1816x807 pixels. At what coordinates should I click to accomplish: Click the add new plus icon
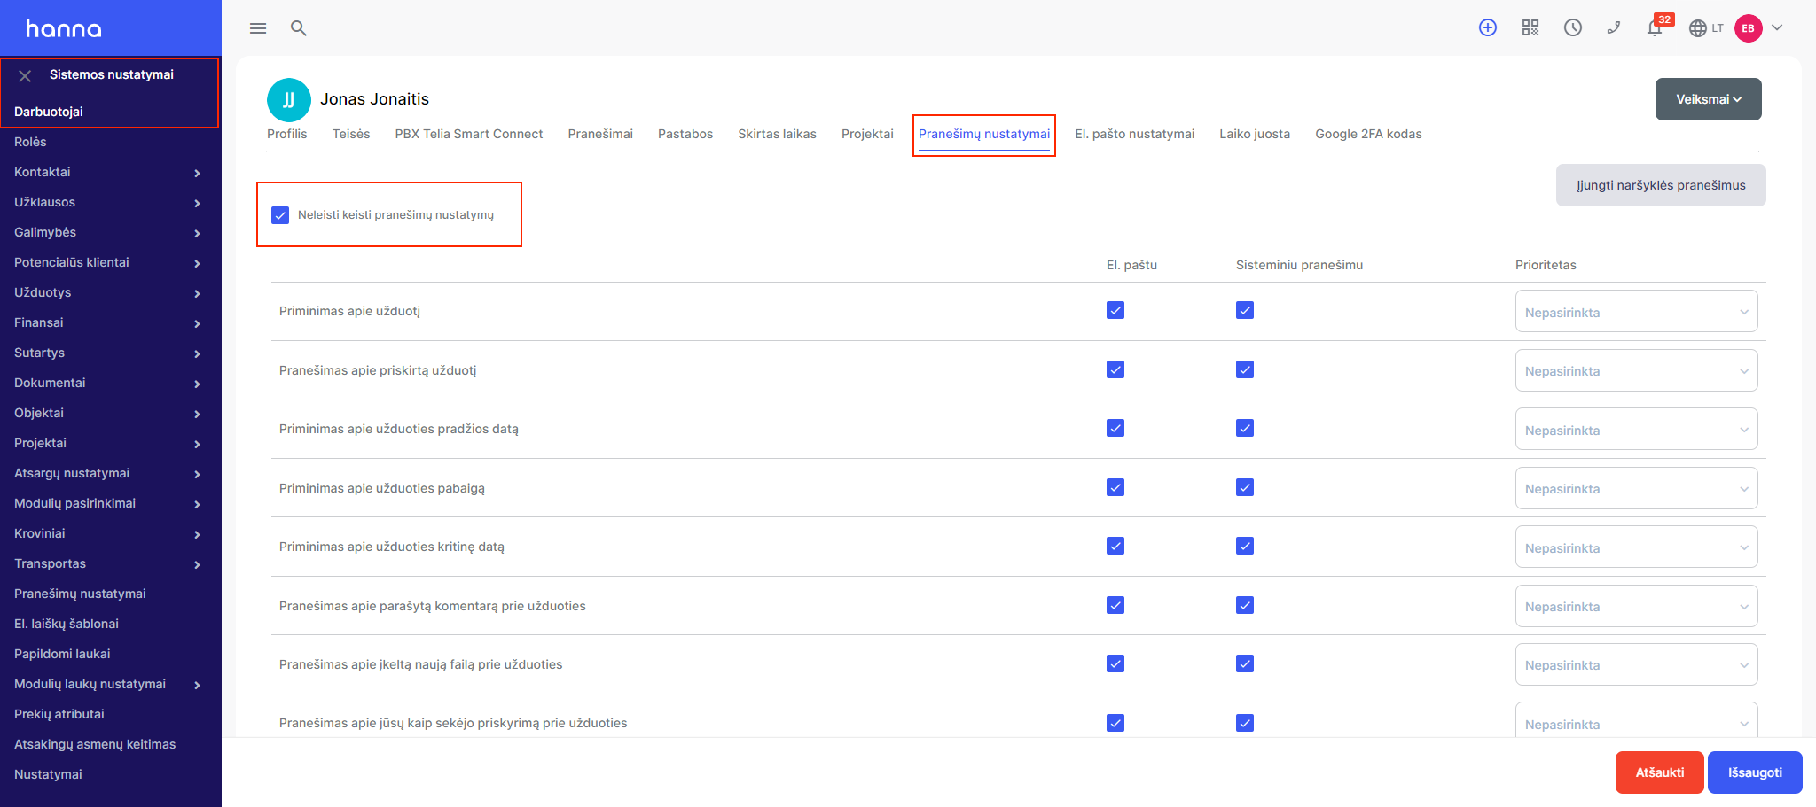point(1488,27)
